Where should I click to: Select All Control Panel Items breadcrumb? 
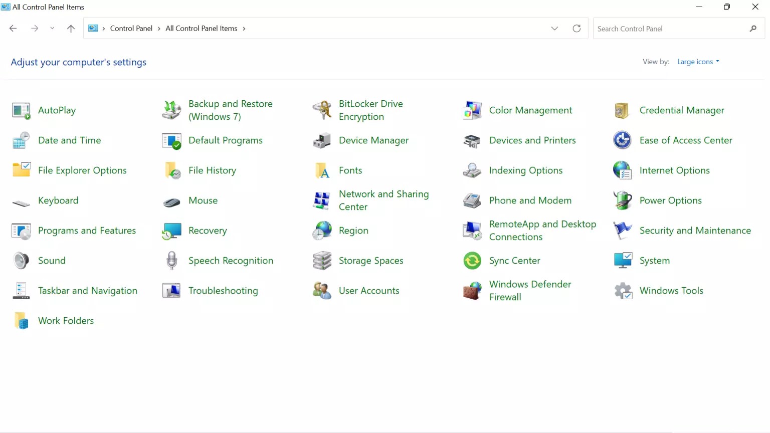(201, 28)
